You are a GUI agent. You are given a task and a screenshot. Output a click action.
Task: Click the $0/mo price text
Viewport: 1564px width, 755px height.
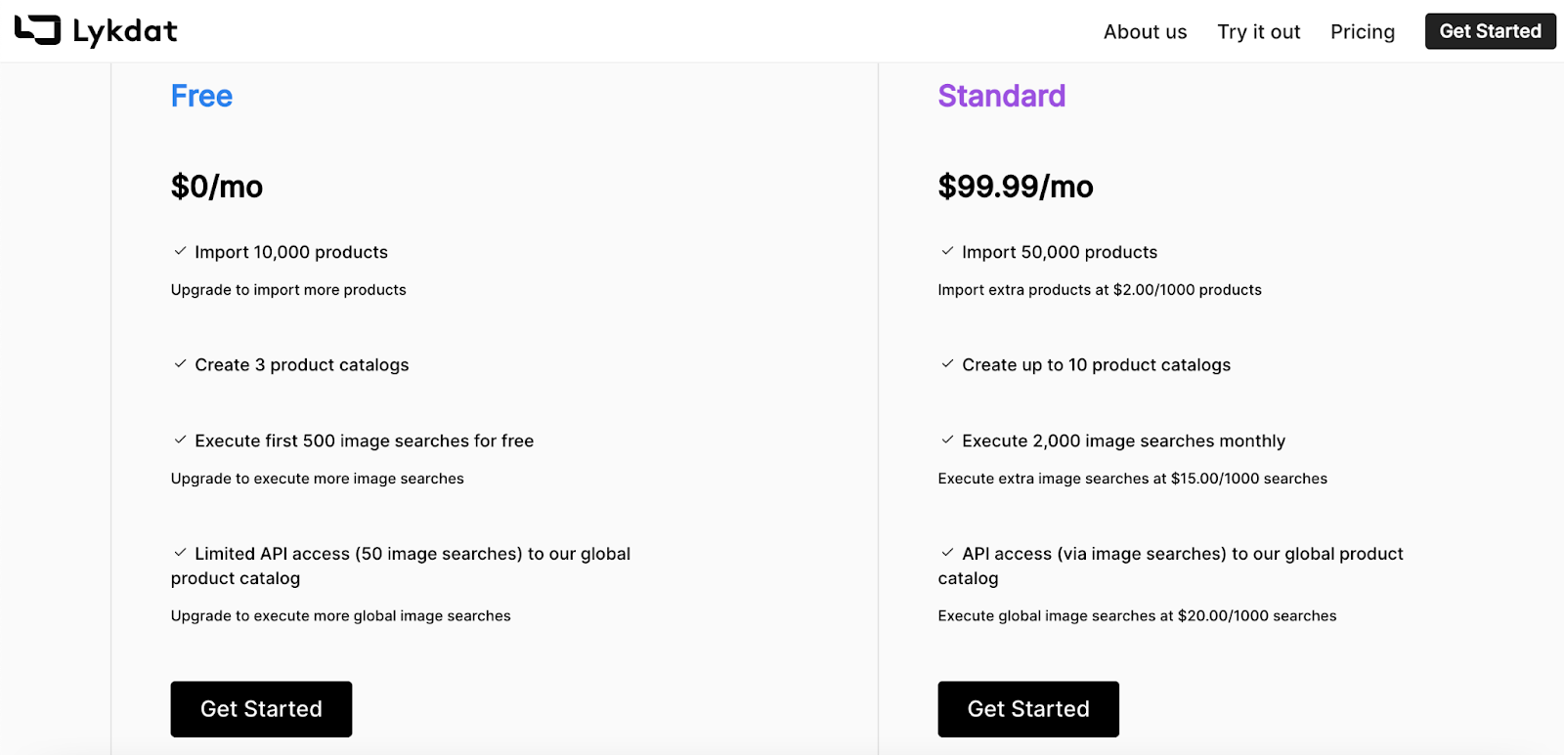(216, 187)
